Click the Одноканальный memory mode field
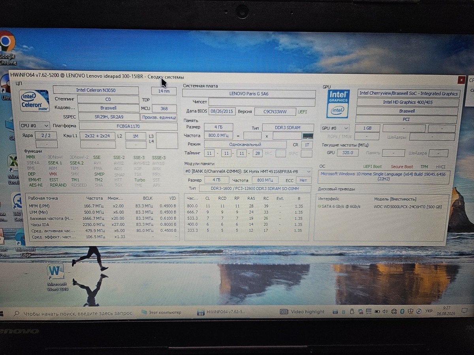The width and height of the screenshot is (474, 355). [x=245, y=145]
